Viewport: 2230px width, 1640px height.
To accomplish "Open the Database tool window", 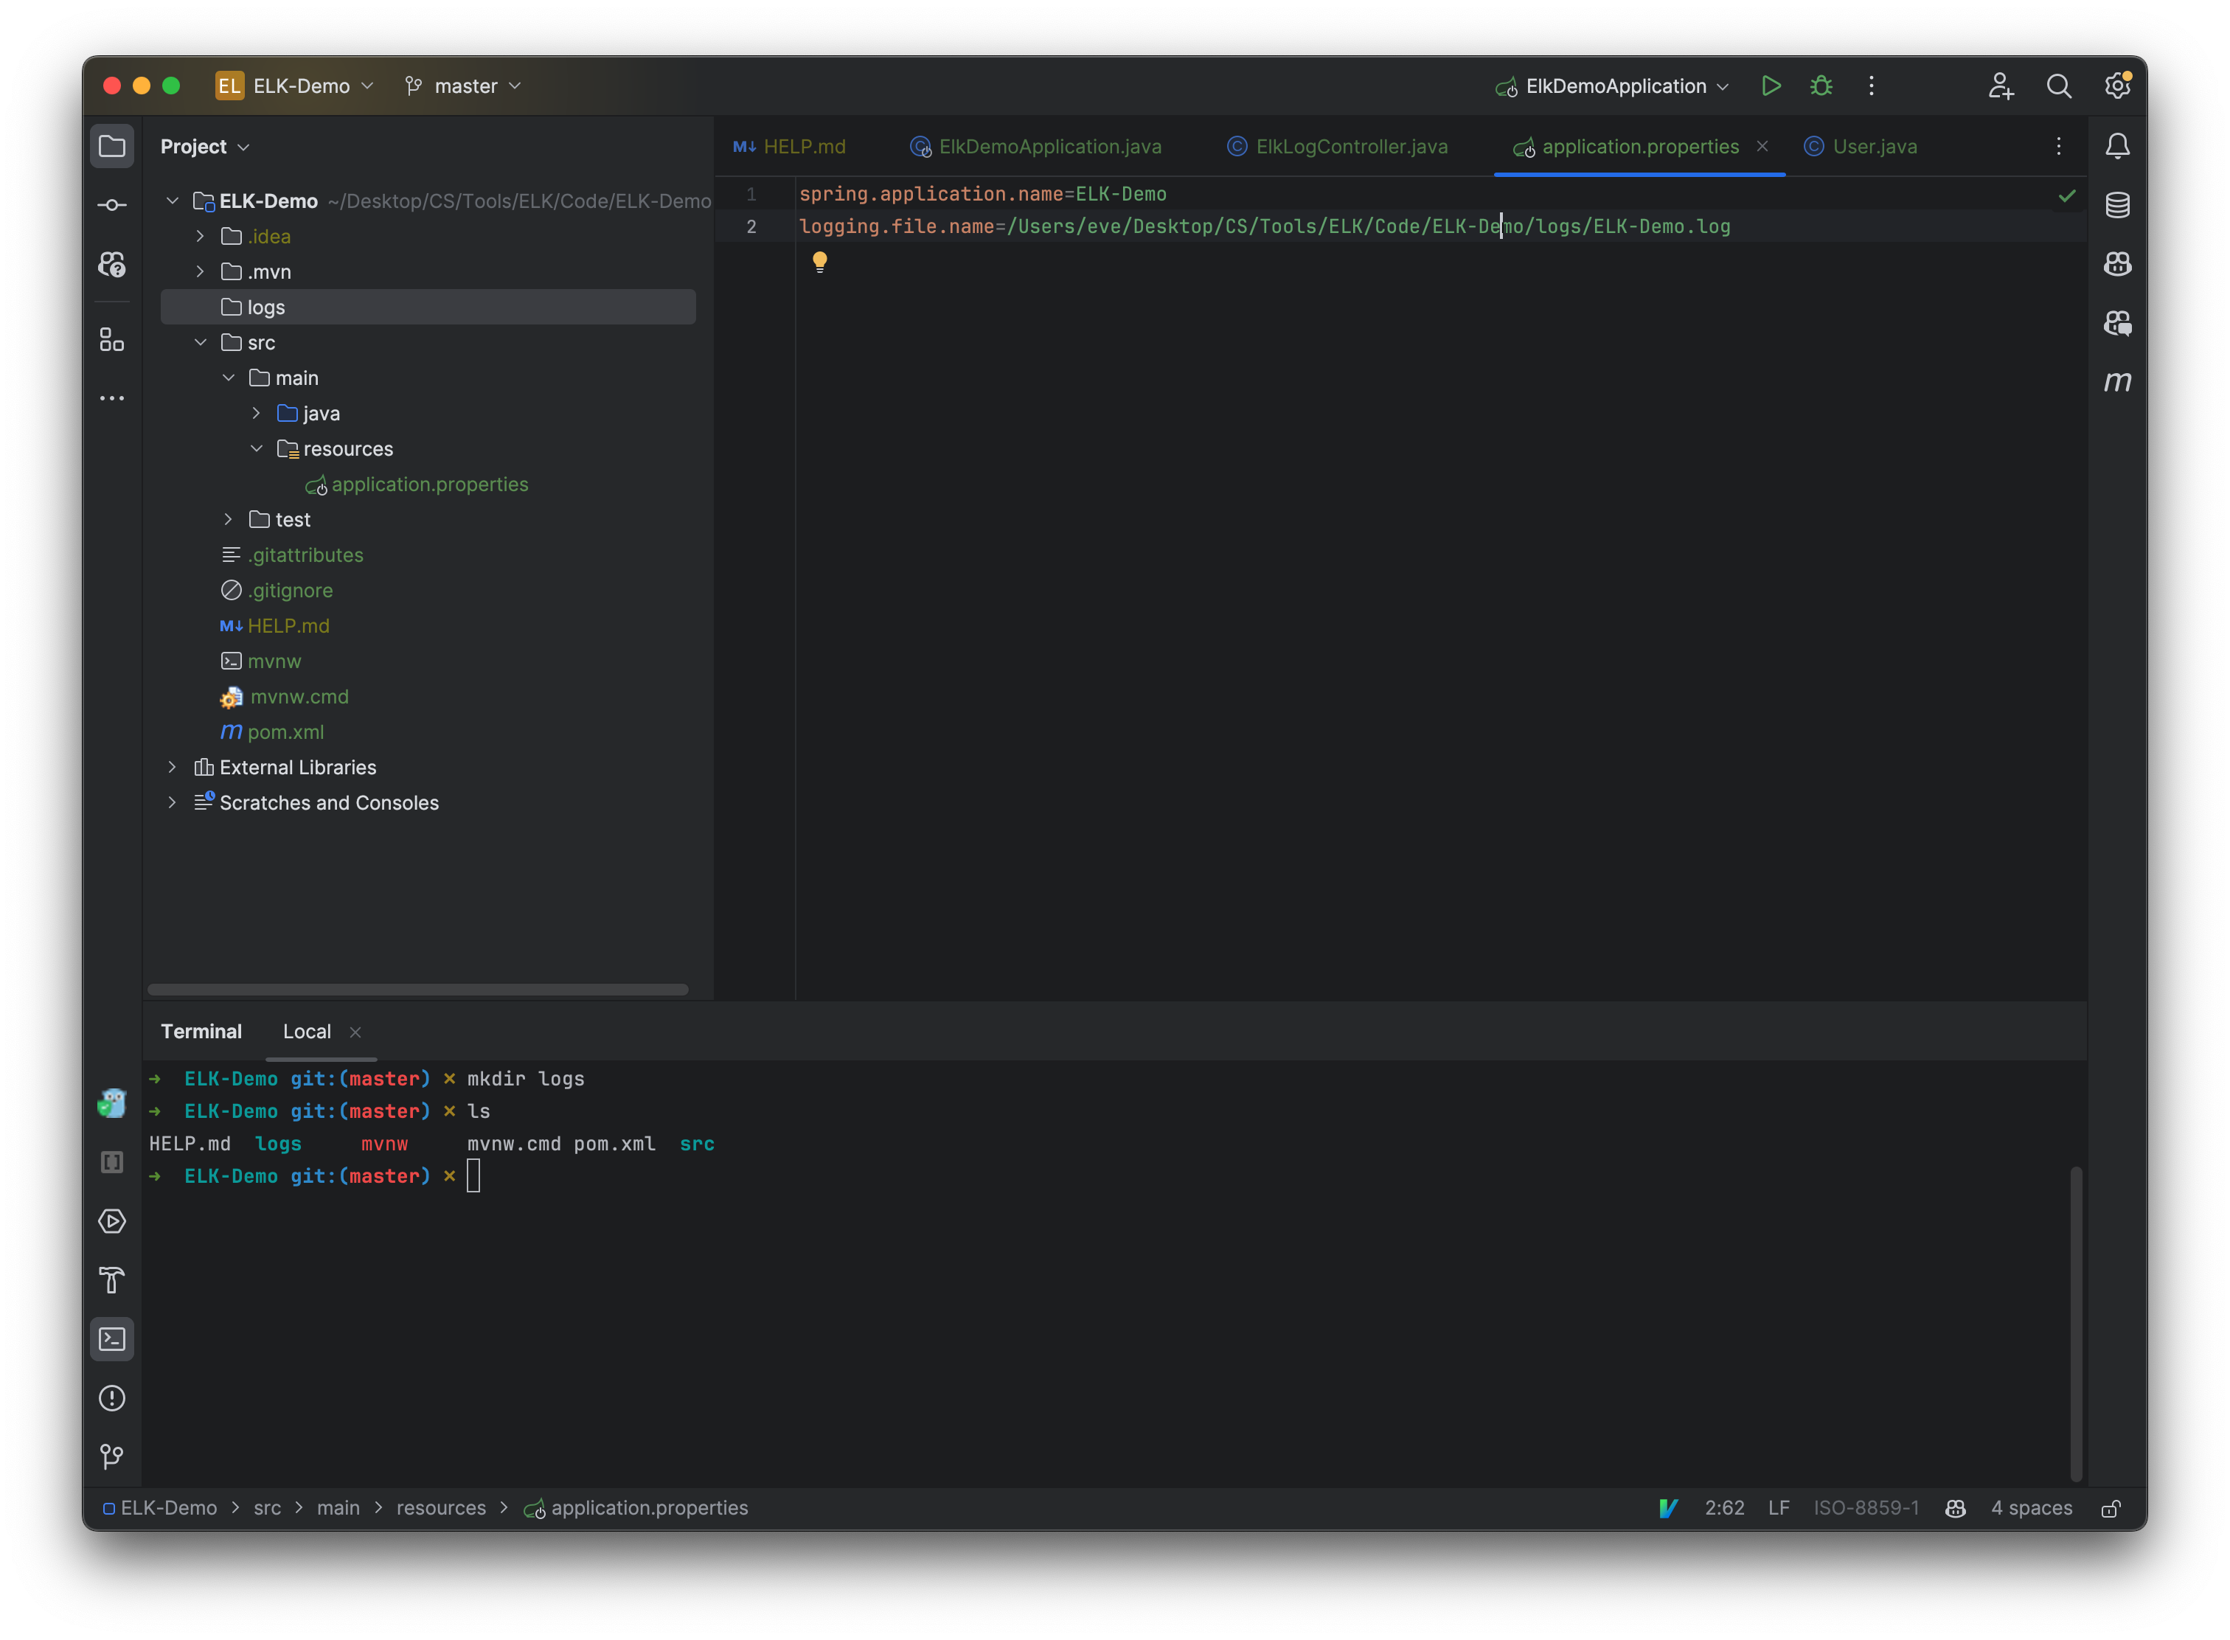I will tap(2117, 204).
